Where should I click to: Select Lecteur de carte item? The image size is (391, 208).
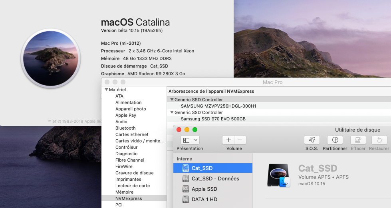click(x=133, y=186)
